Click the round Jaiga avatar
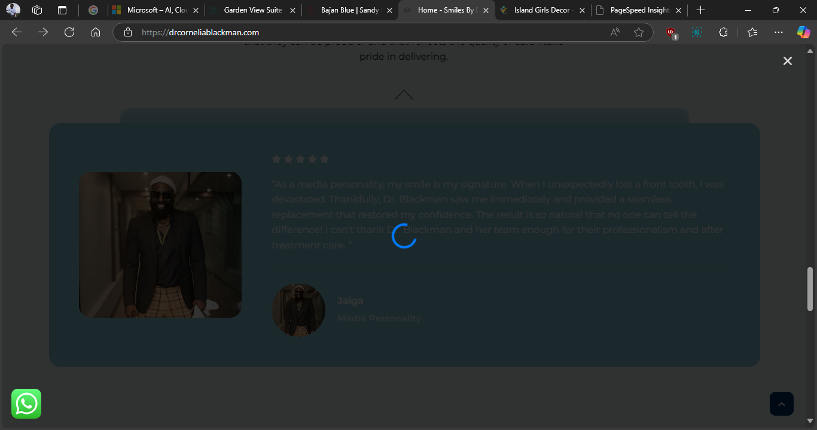The height and width of the screenshot is (430, 817). tap(298, 310)
